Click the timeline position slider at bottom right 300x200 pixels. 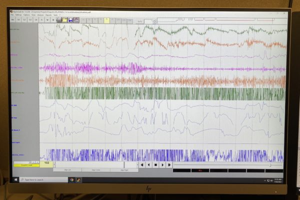coord(270,164)
